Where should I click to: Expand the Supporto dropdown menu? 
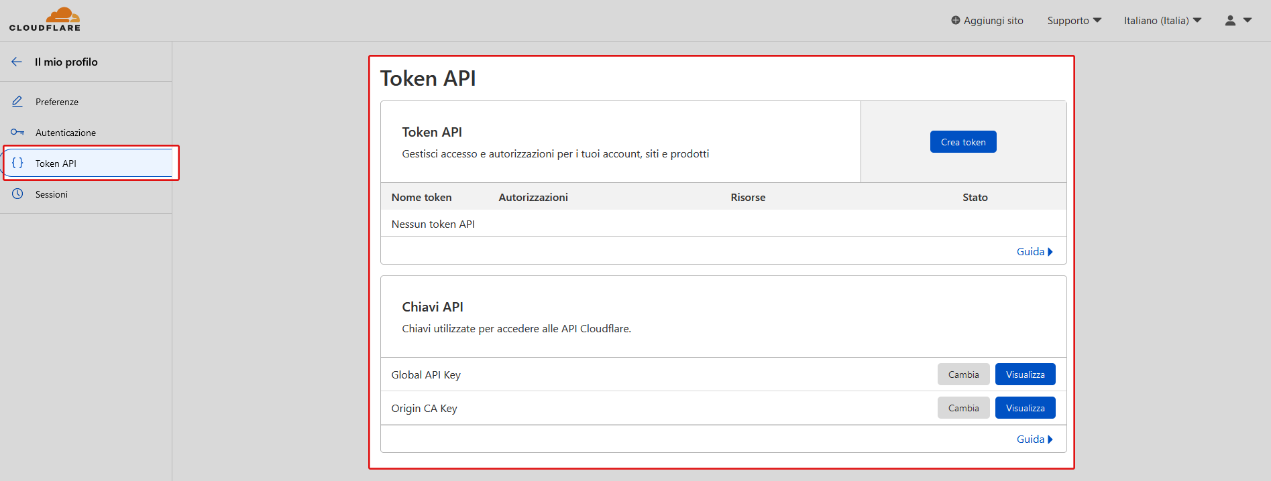click(x=1074, y=21)
